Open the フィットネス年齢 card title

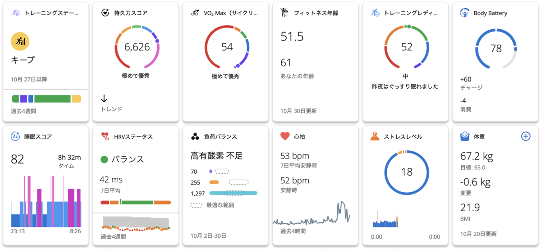point(316,13)
